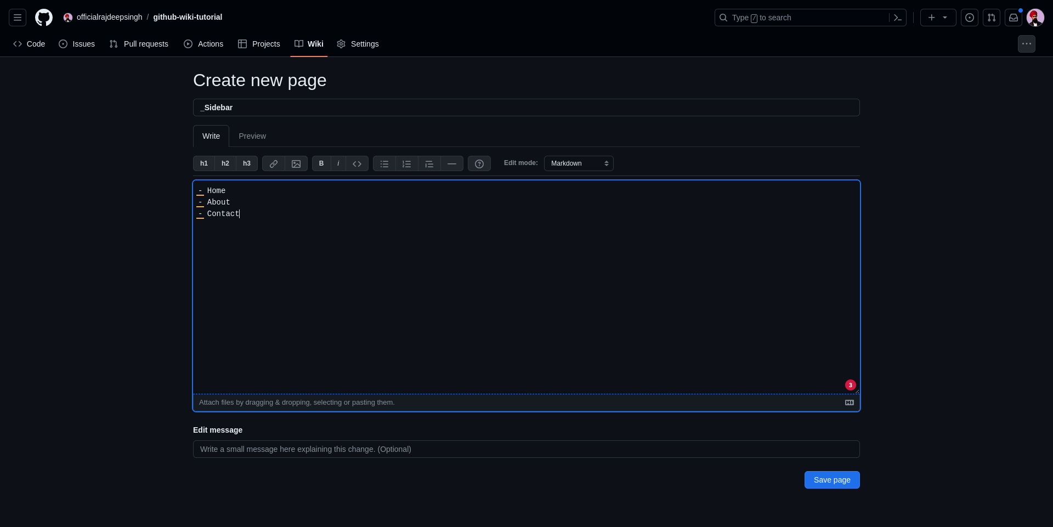The image size is (1053, 527).
Task: Open the Actions tab
Action: (203, 44)
